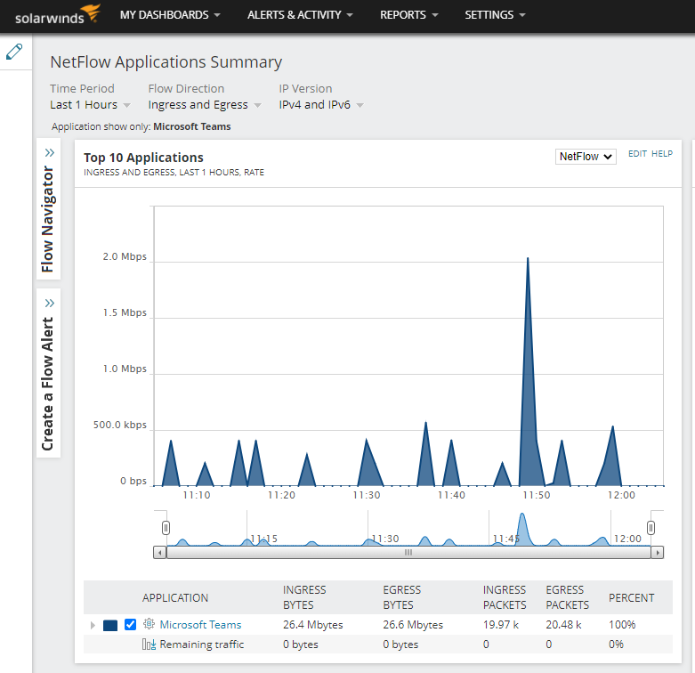The width and height of the screenshot is (695, 673).
Task: Open the Time Period Last 1 Hours dropdown
Action: (90, 105)
